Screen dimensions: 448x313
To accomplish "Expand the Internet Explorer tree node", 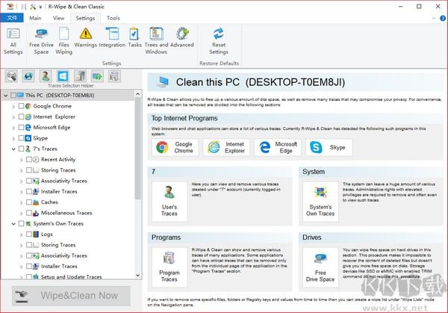I will [13, 117].
